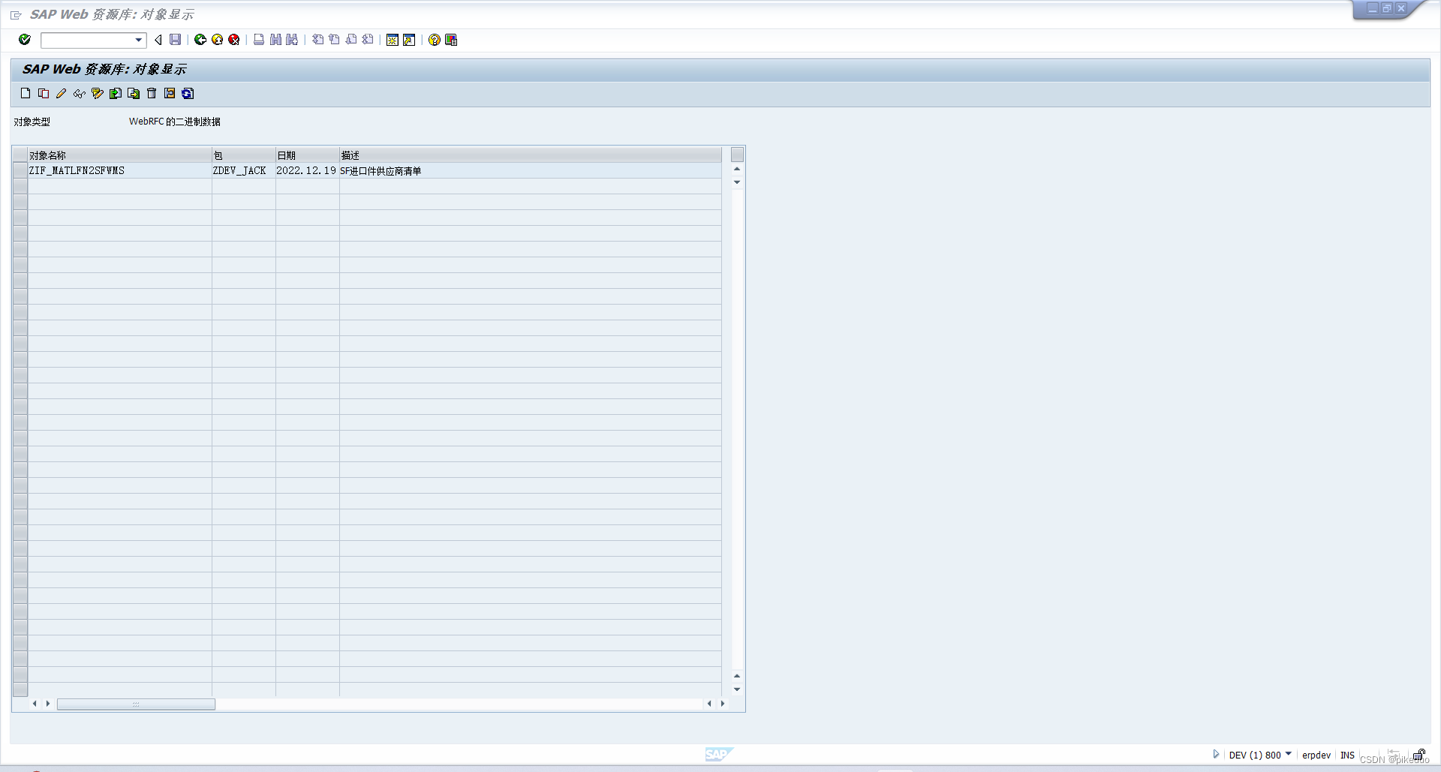Toggle INS insert mode in status bar
1441x772 pixels.
point(1348,755)
